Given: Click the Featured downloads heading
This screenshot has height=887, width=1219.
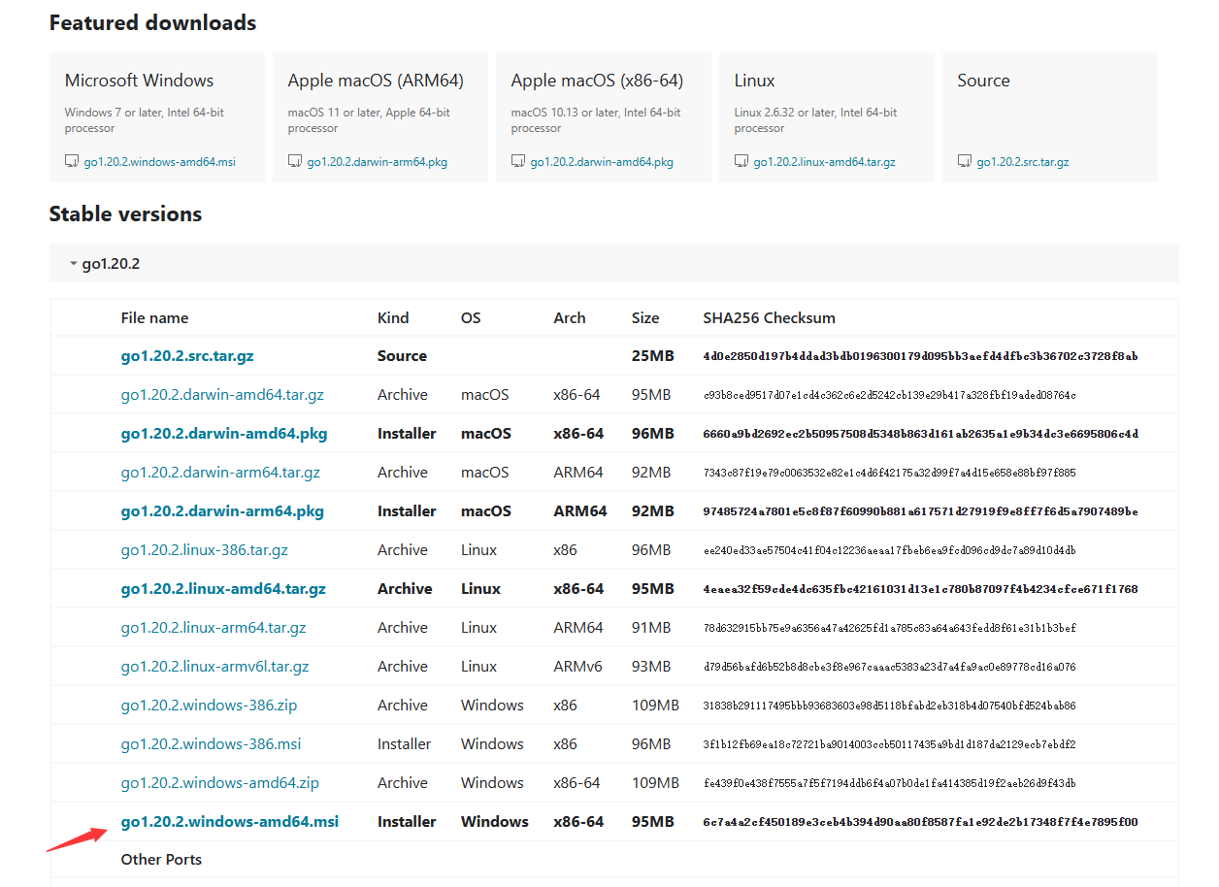Looking at the screenshot, I should [153, 22].
